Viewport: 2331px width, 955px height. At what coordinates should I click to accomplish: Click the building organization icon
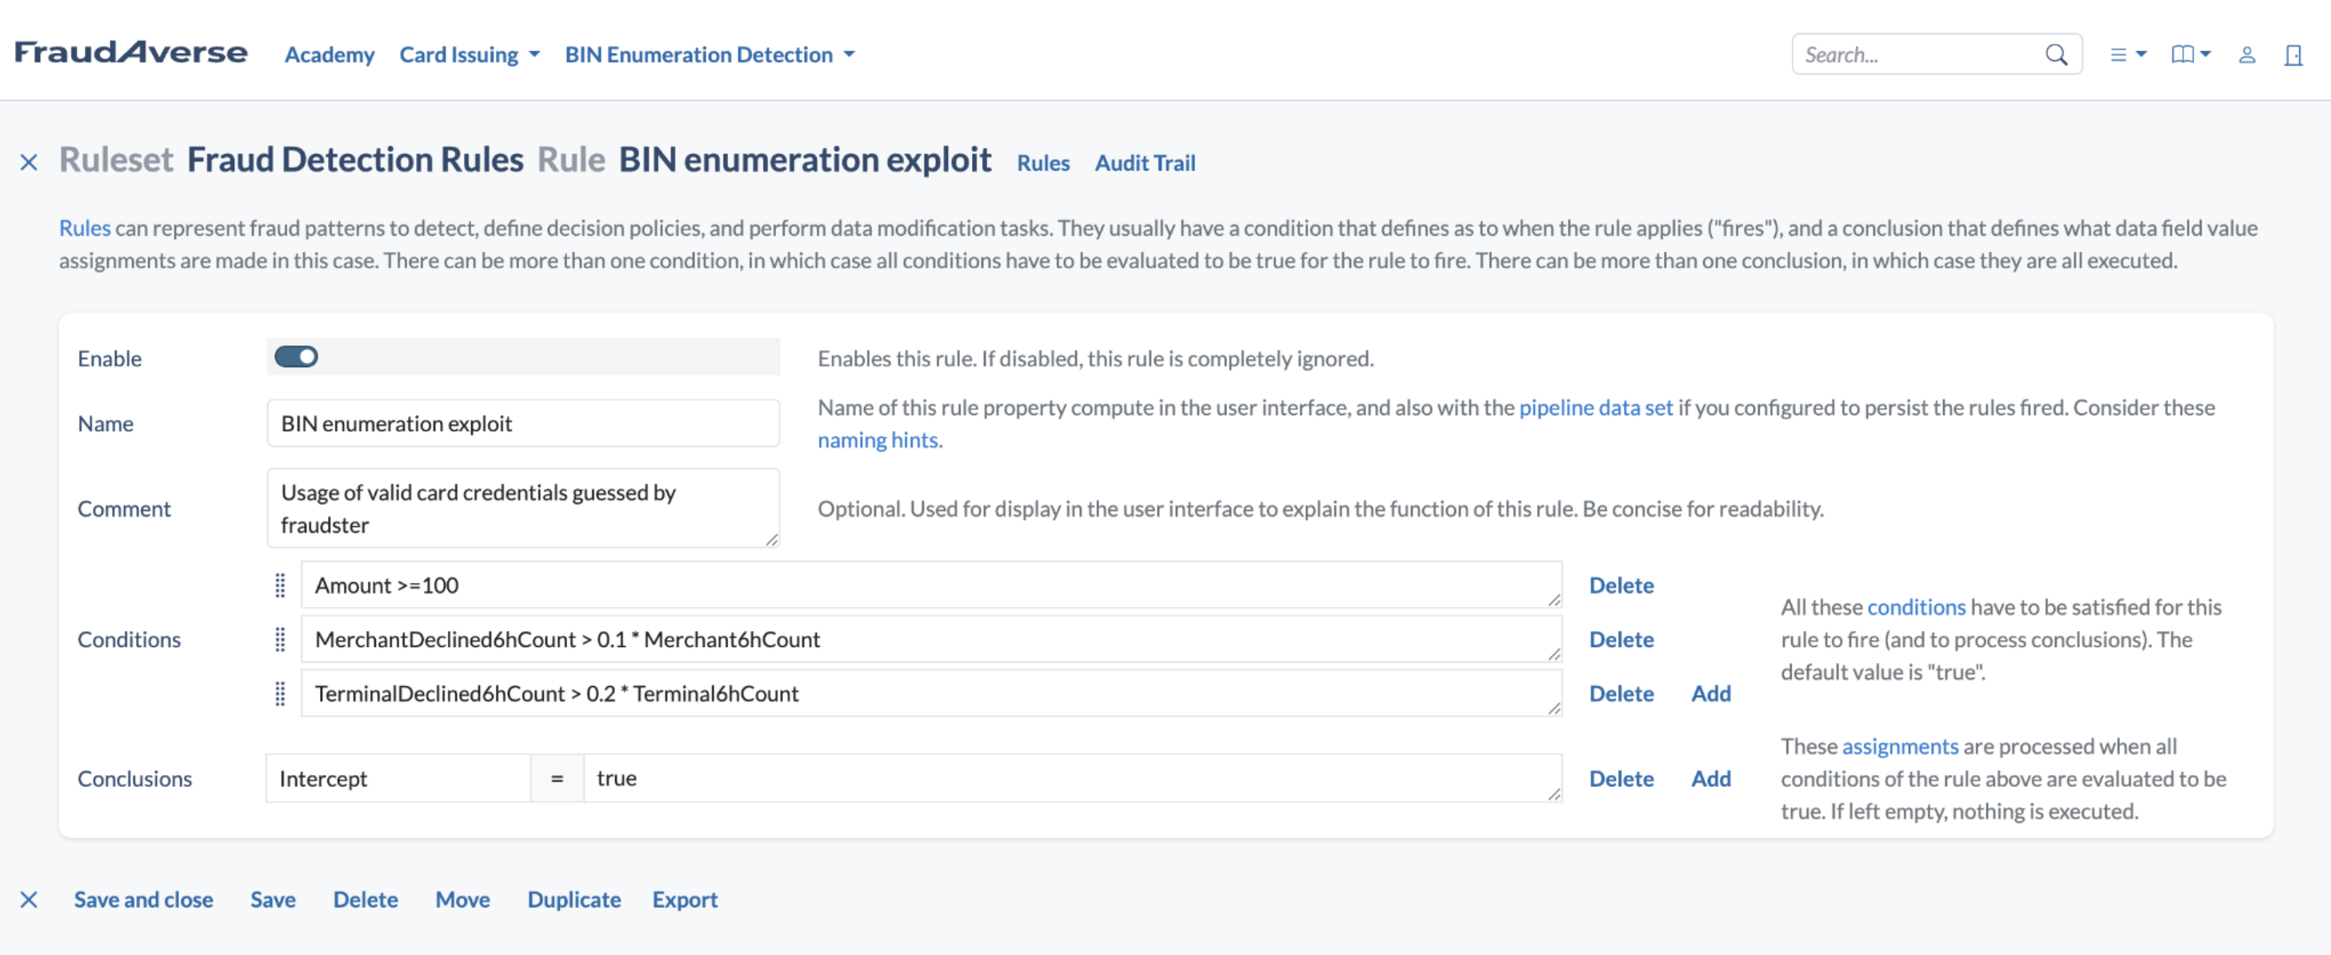(x=2293, y=55)
